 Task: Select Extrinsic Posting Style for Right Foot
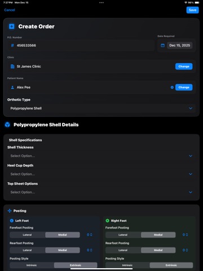(171, 265)
